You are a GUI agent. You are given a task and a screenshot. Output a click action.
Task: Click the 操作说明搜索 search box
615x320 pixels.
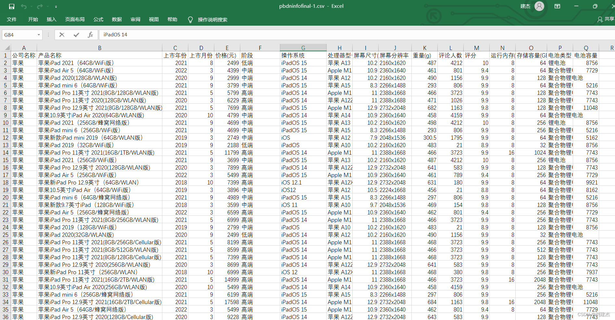tap(213, 20)
